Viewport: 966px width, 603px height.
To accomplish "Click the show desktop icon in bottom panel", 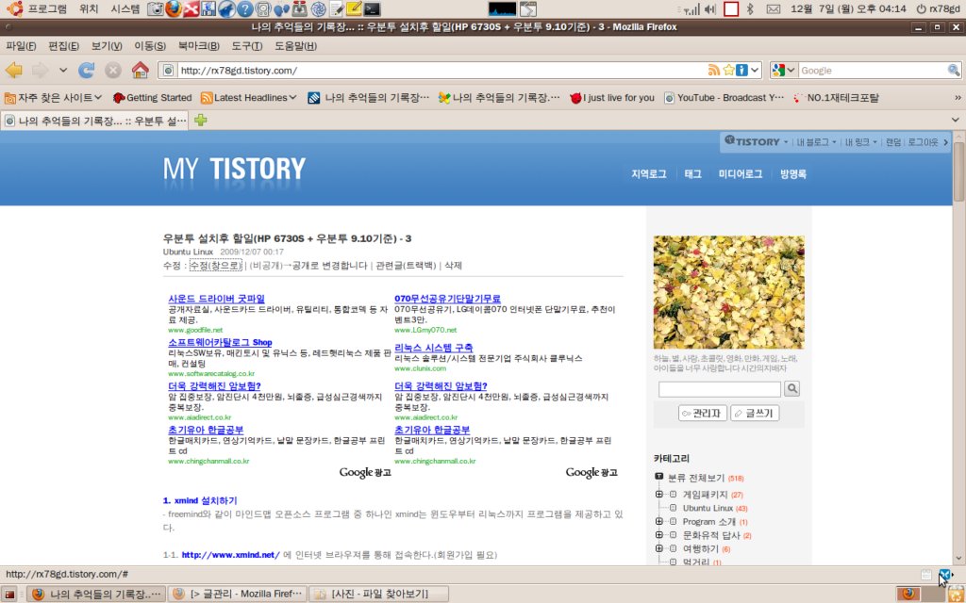I will click(9, 595).
